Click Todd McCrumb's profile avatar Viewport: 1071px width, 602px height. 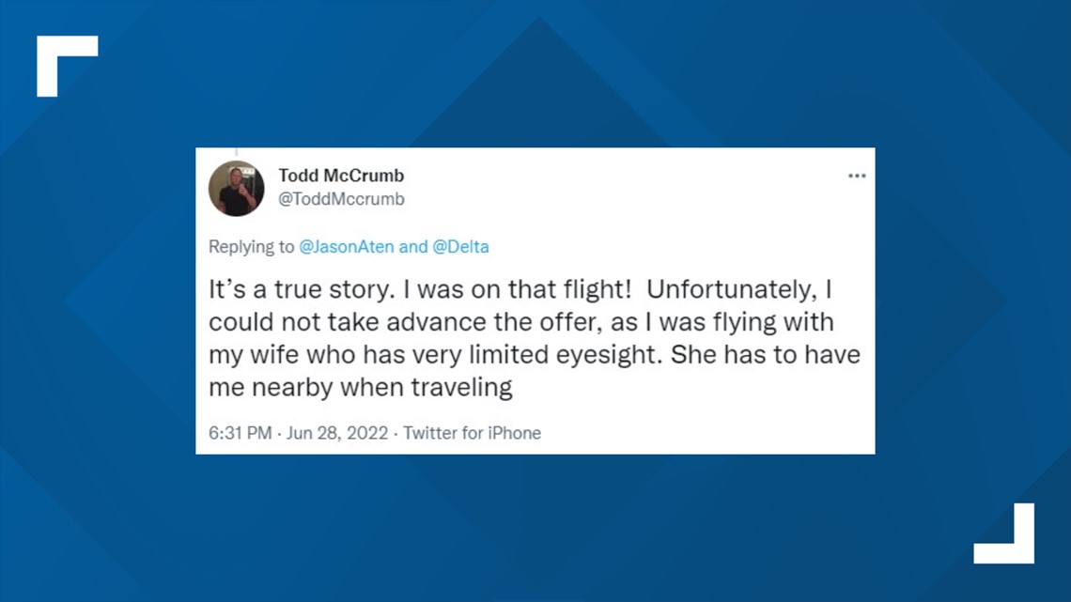237,189
